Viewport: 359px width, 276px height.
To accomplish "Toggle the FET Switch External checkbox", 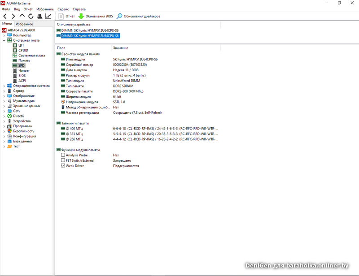I will pyautogui.click(x=63, y=160).
